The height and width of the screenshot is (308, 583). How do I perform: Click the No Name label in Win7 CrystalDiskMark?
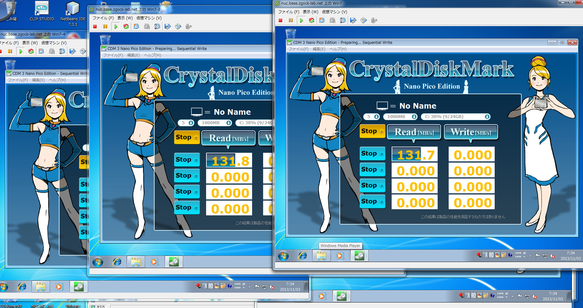pos(418,106)
